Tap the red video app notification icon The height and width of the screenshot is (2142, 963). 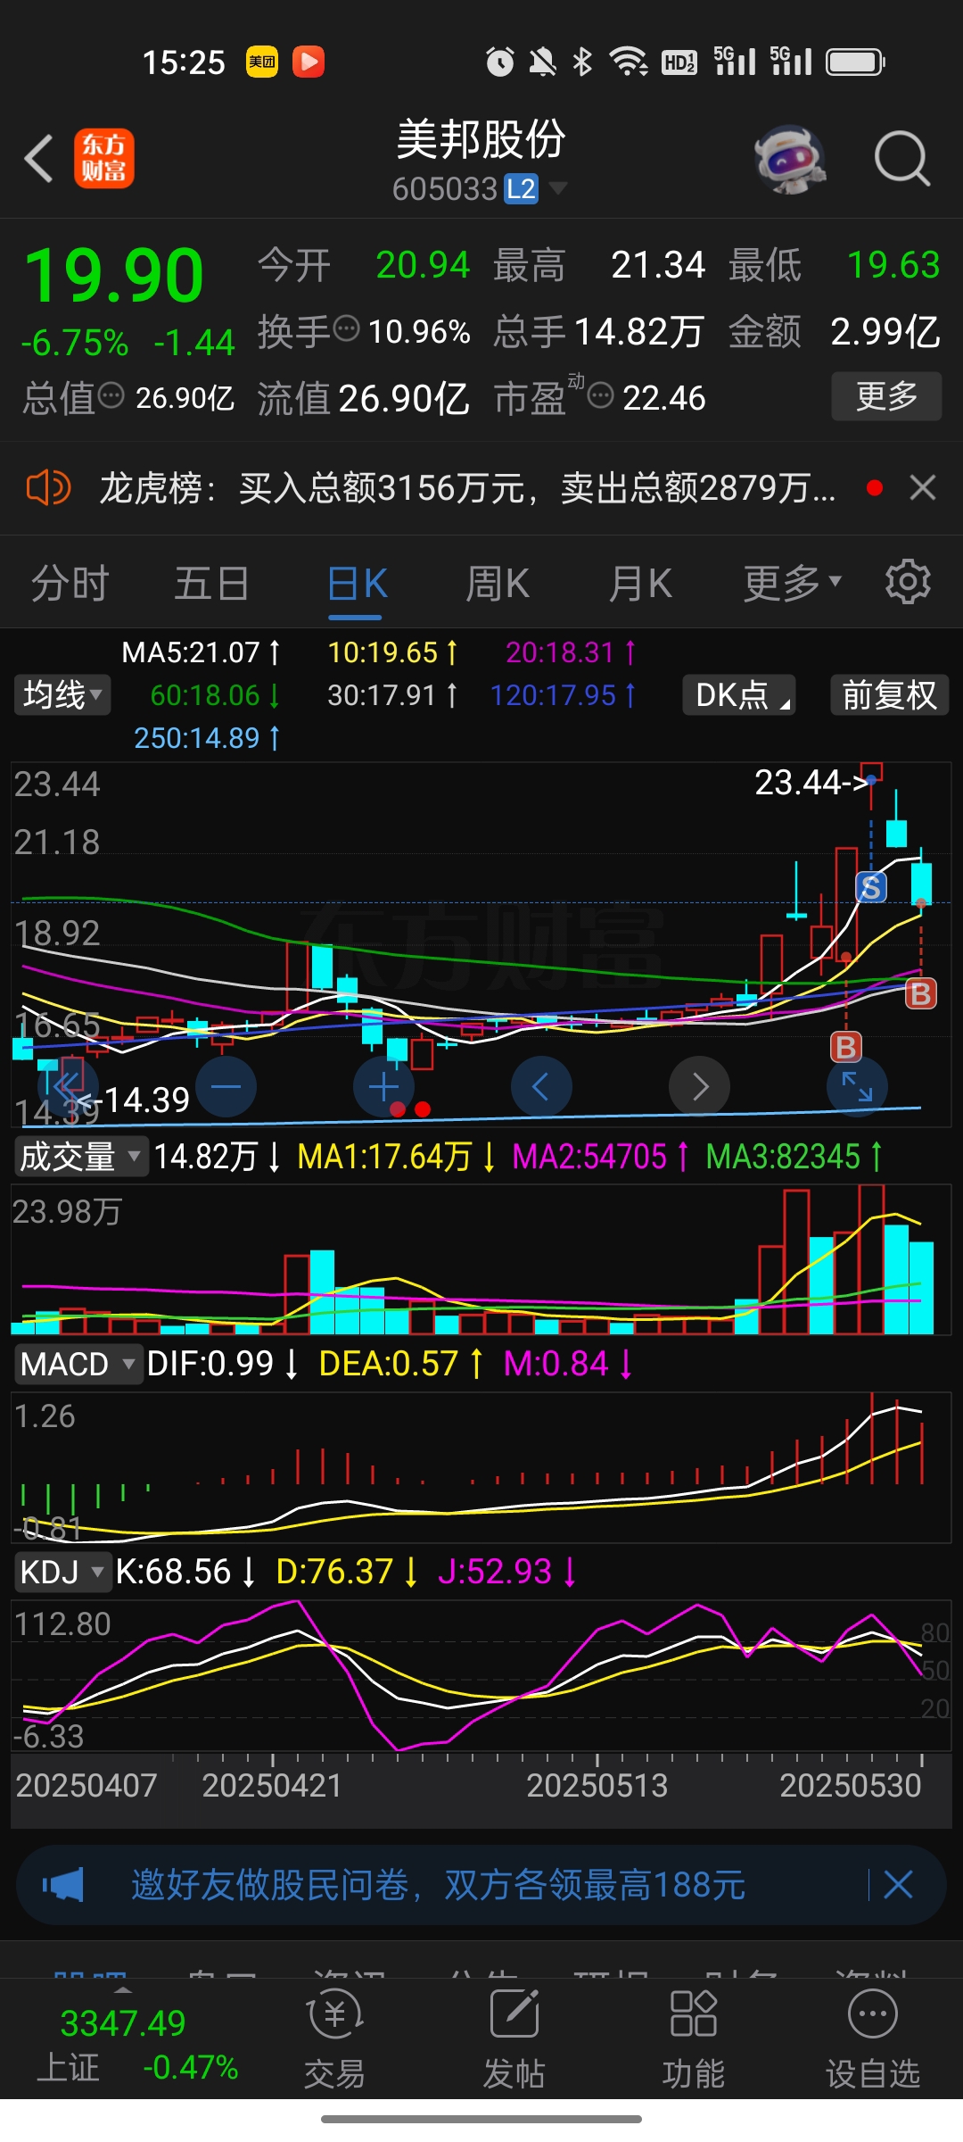pyautogui.click(x=309, y=62)
